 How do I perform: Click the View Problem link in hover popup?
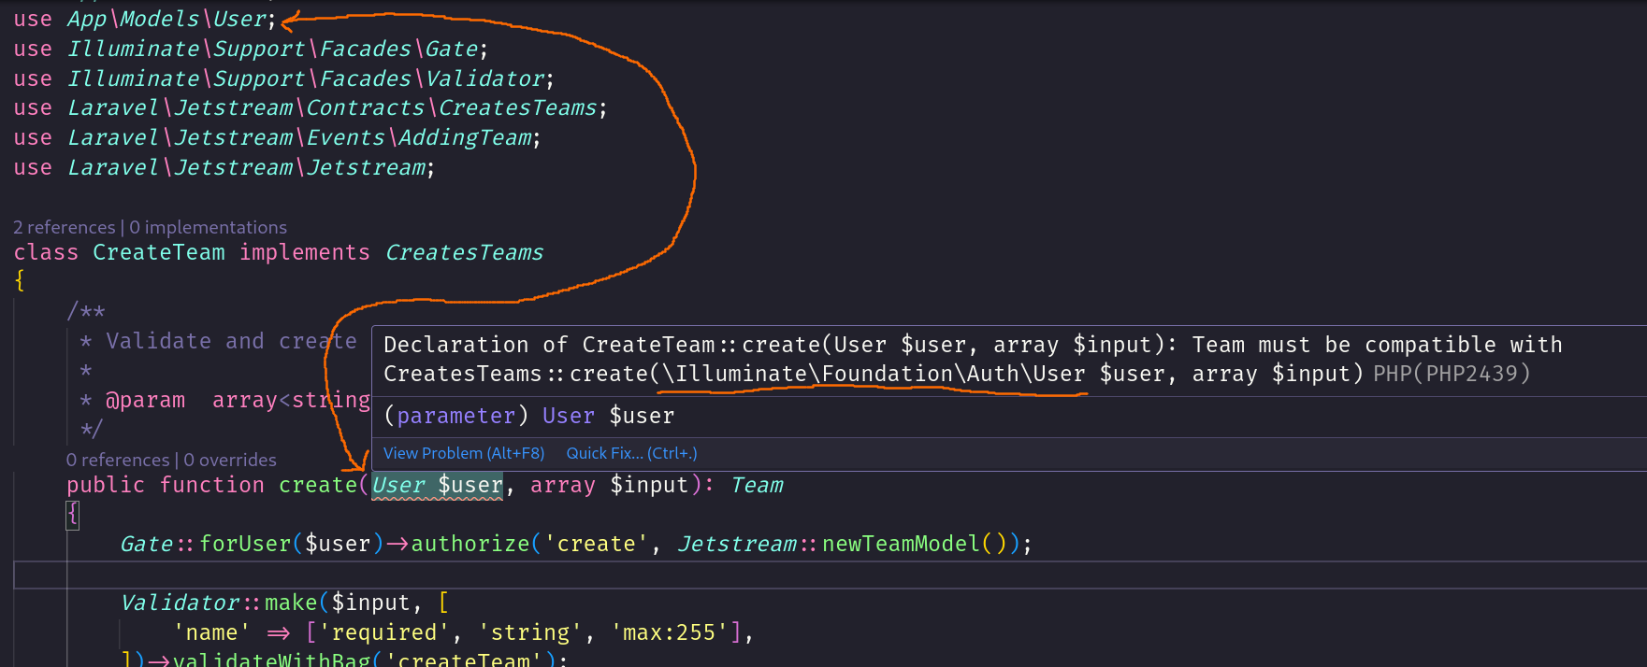coord(463,453)
